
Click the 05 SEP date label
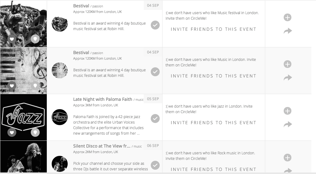point(153,99)
